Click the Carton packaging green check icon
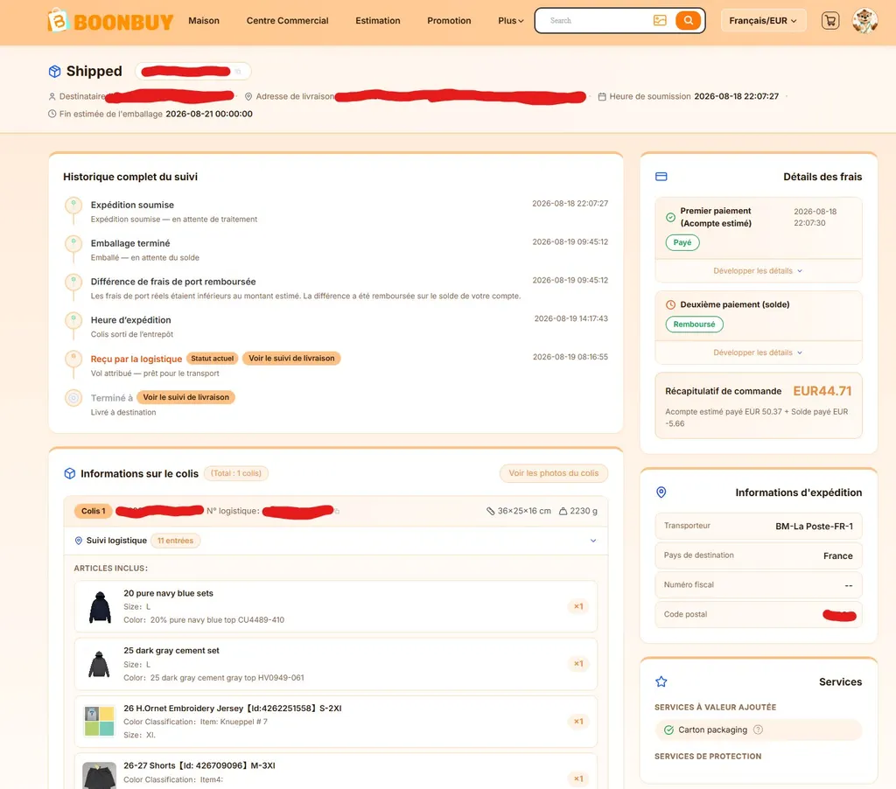The image size is (896, 789). click(668, 730)
